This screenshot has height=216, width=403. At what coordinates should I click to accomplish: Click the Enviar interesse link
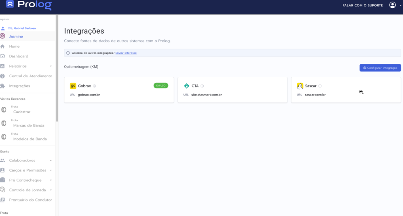126,53
